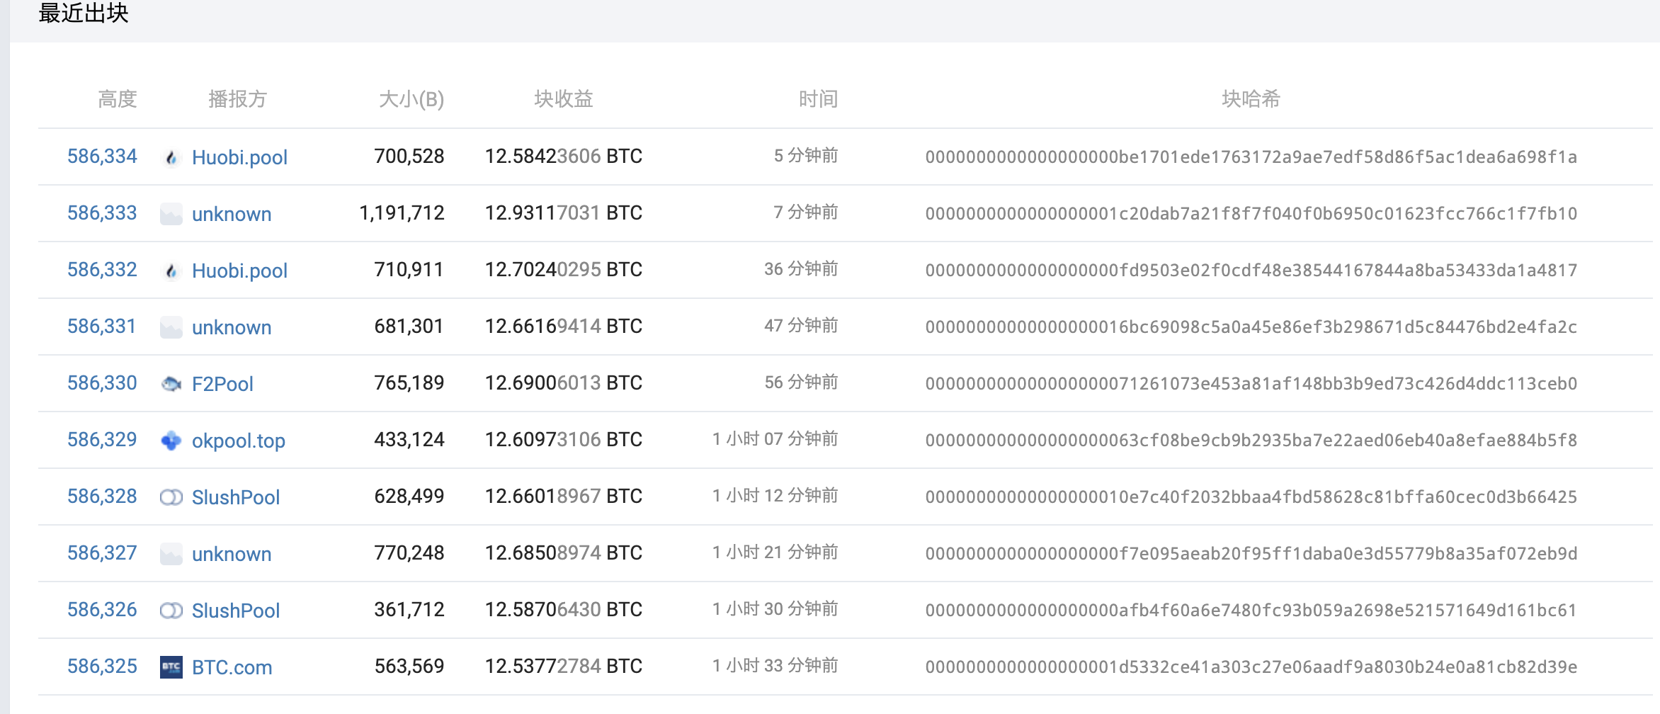Open unknown miner link in row 586,327
This screenshot has width=1660, height=714.
click(x=232, y=554)
